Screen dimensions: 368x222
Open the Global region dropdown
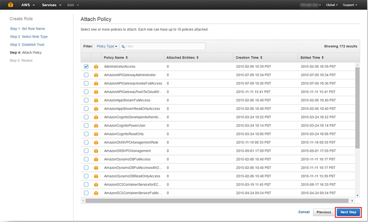tap(332, 5)
